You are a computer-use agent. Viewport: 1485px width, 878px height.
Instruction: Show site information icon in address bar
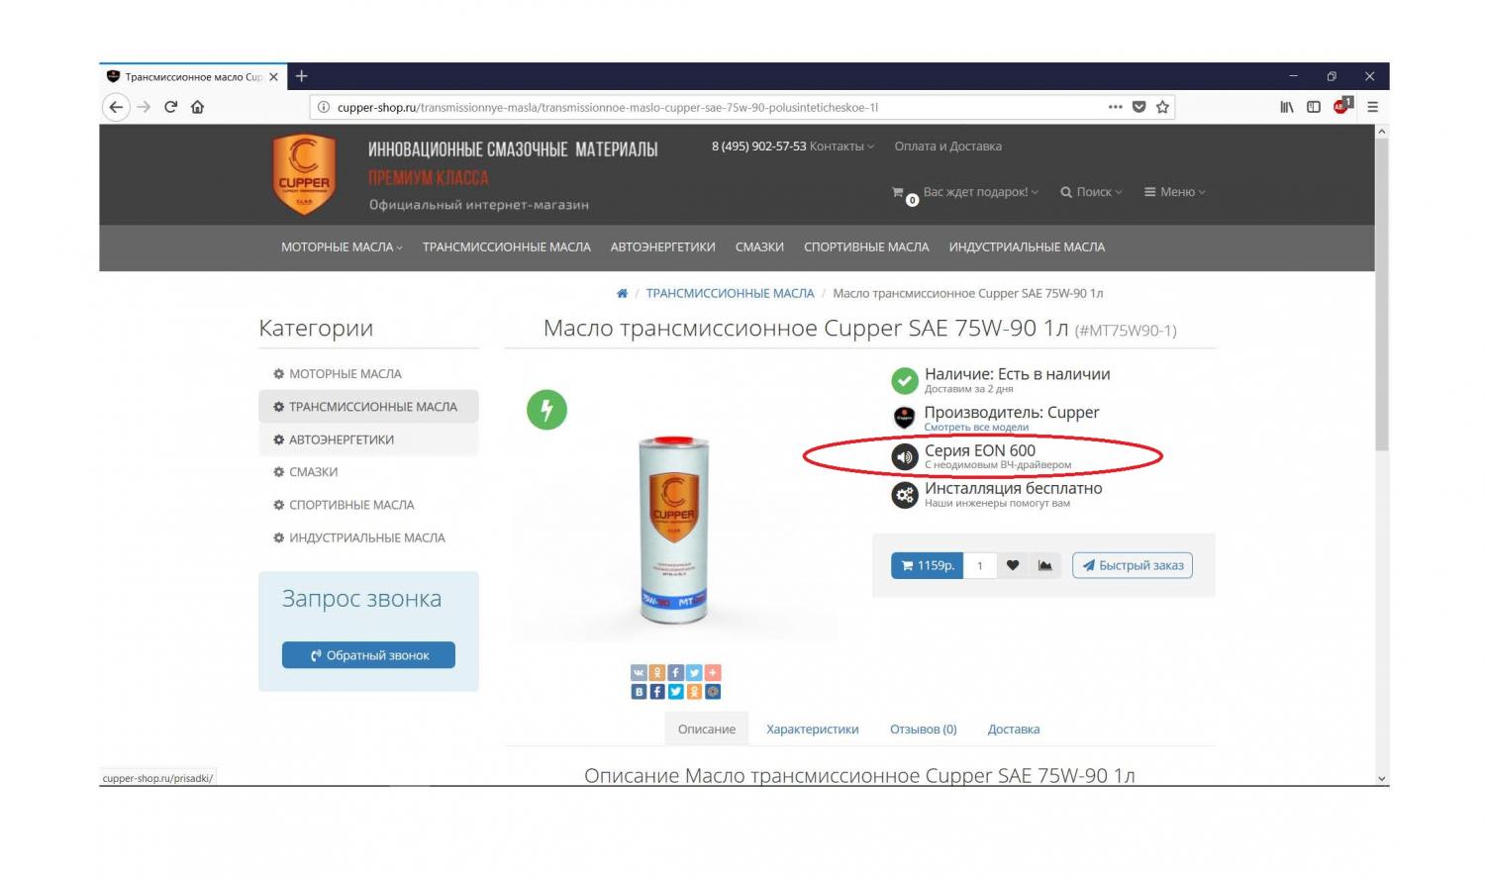coord(323,107)
